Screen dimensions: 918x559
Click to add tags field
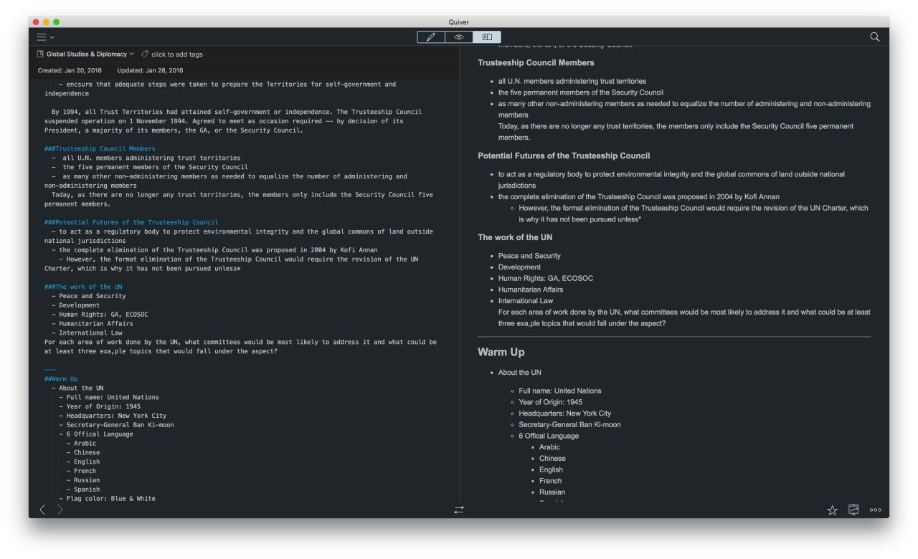[177, 54]
